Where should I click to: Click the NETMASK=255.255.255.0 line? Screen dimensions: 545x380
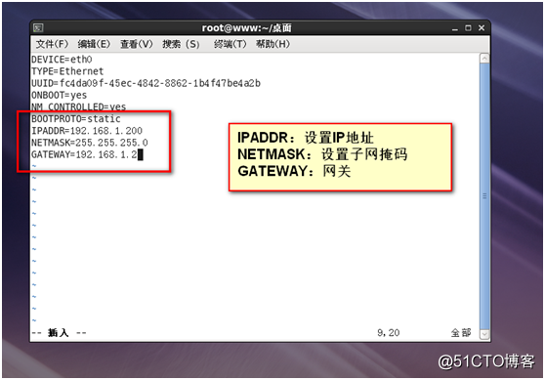click(x=90, y=143)
